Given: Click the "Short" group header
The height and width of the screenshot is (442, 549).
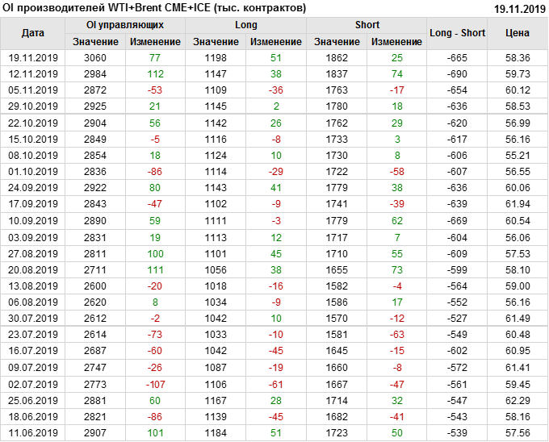Looking at the screenshot, I should 367,25.
